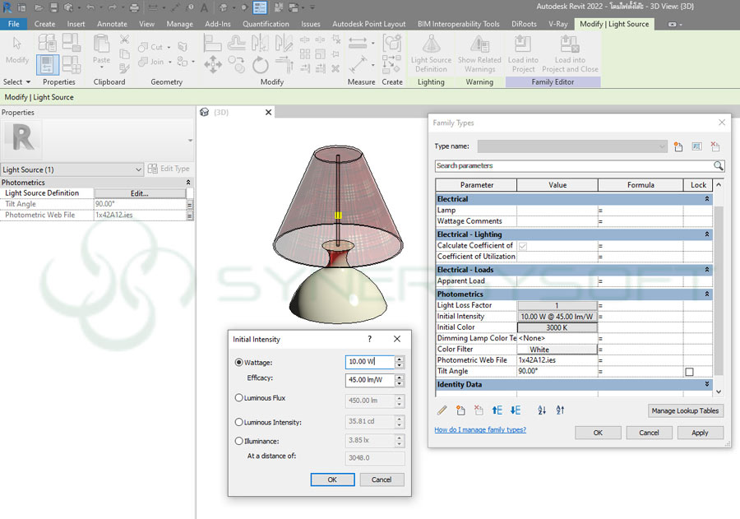The width and height of the screenshot is (740, 519).
Task: Open the 'How do I manage family types?' link
Action: pos(479,430)
